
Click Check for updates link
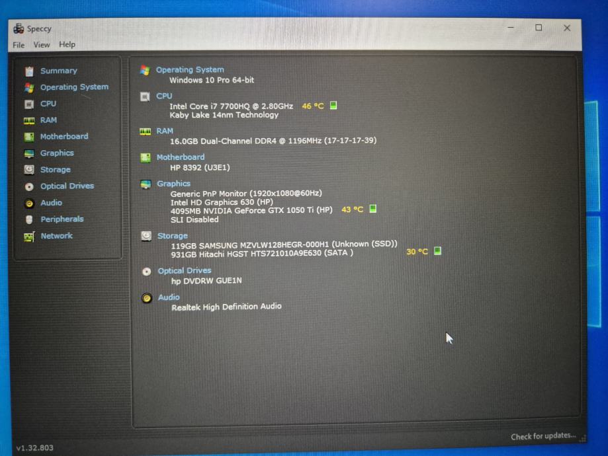(x=543, y=436)
